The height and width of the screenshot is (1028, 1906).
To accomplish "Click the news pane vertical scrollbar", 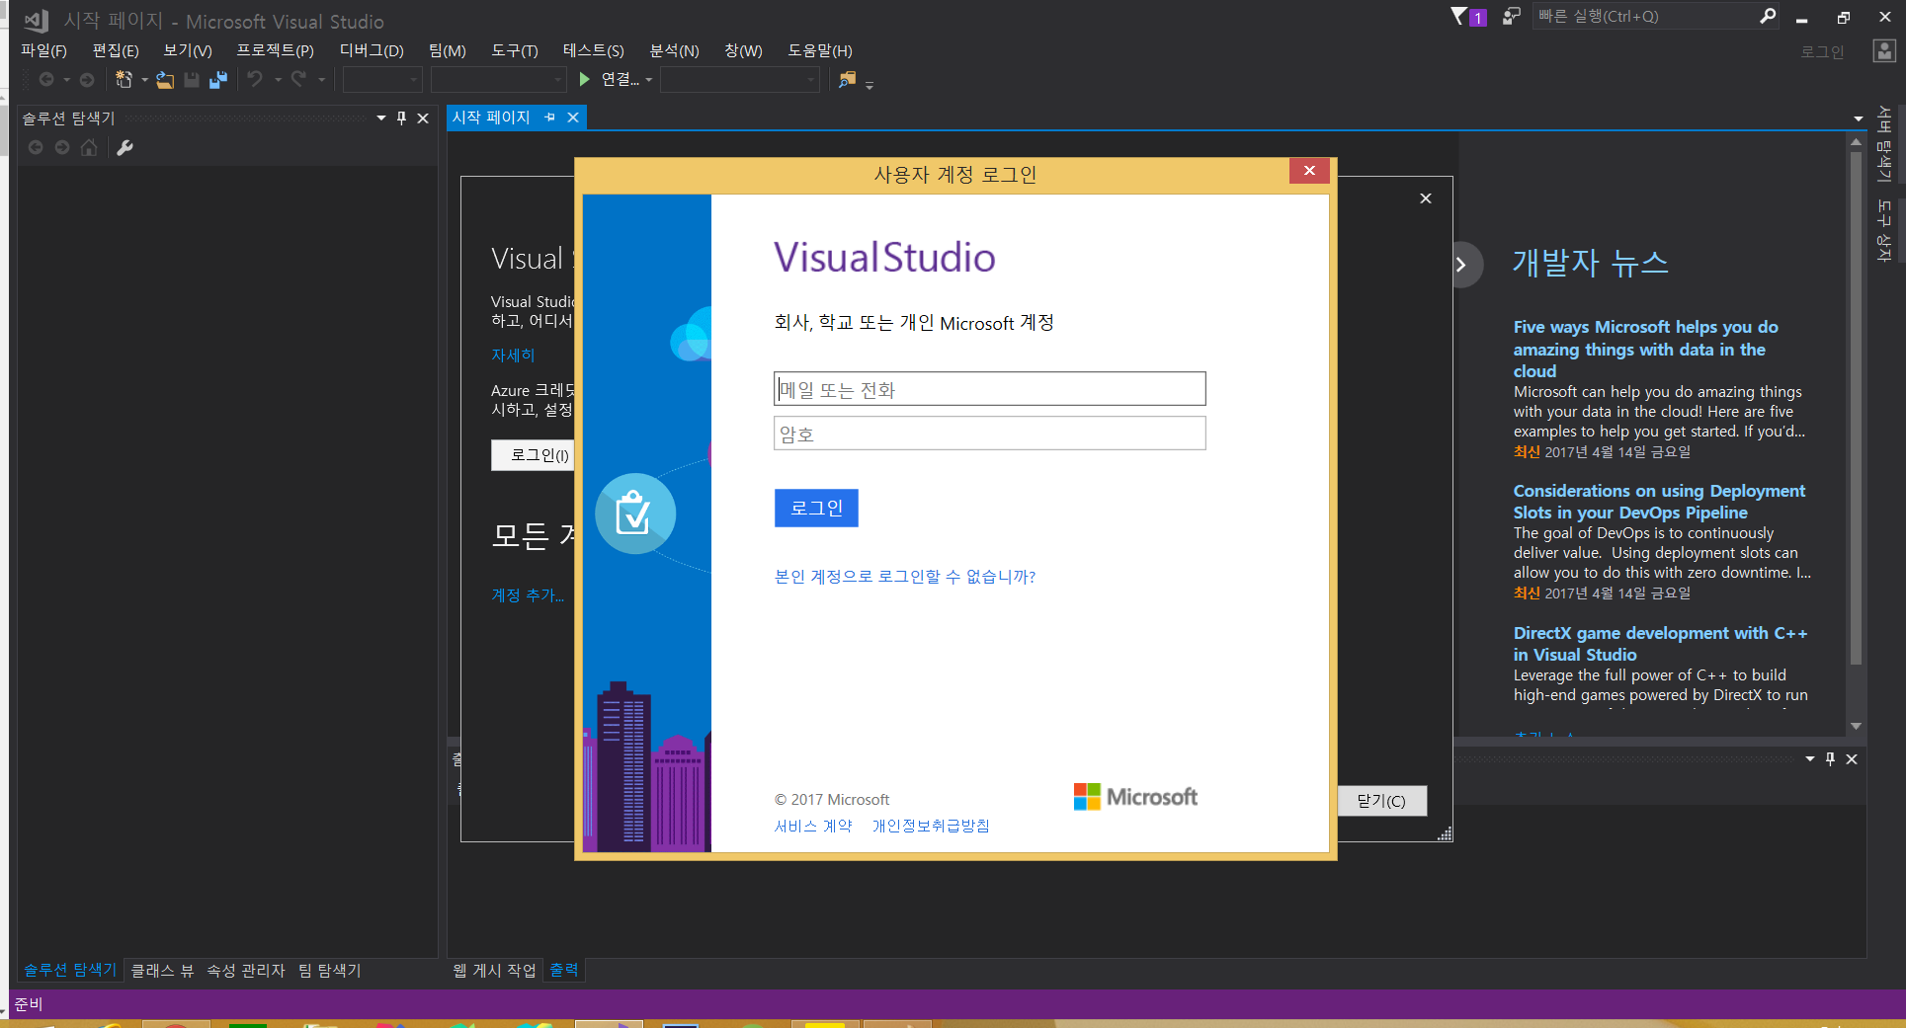I will (x=1856, y=408).
